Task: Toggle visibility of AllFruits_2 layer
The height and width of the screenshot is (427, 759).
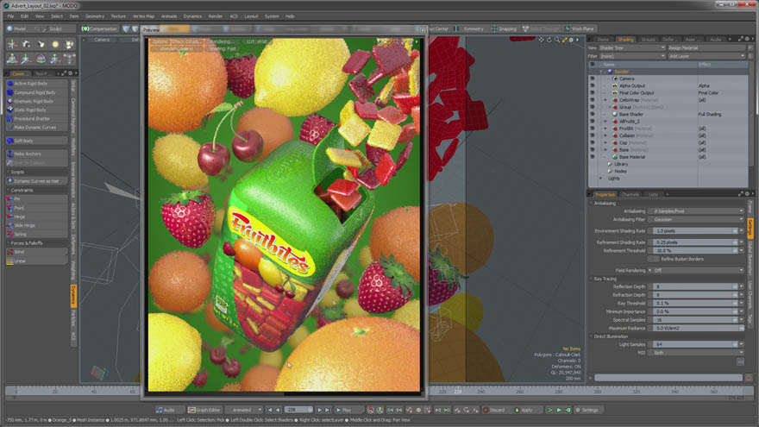Action: tap(592, 122)
